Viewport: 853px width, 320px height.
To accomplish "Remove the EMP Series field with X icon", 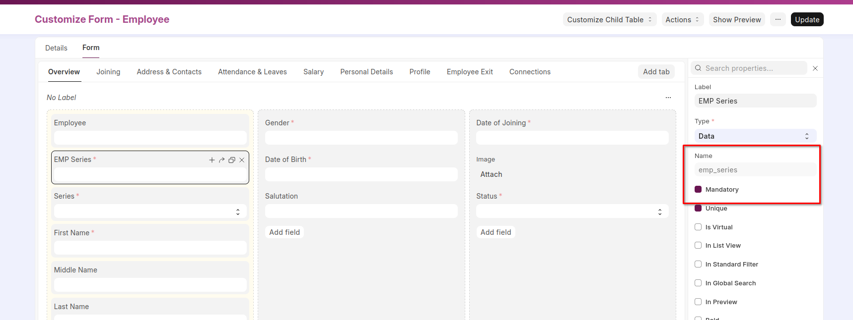I will click(242, 160).
